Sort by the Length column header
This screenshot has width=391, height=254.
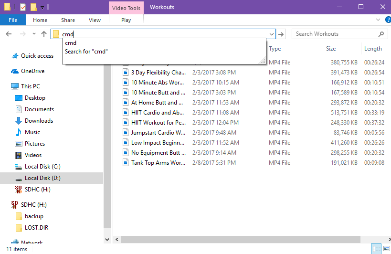pos(373,49)
